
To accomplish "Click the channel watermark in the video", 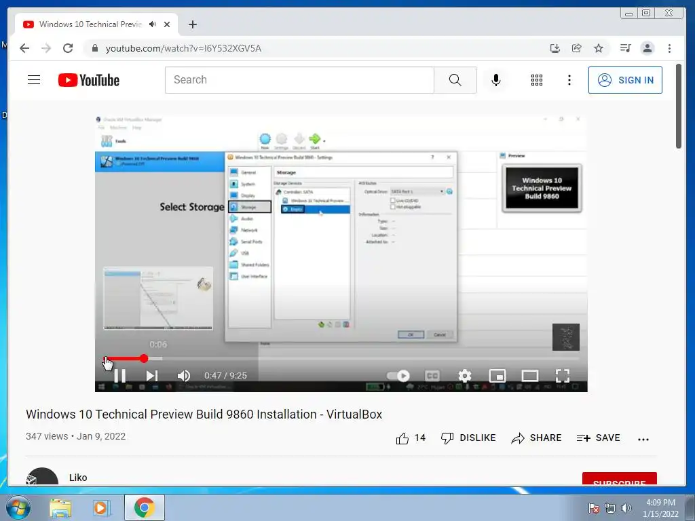I will click(565, 337).
